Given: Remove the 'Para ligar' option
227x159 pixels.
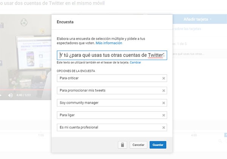Looking at the screenshot, I should [163, 115].
